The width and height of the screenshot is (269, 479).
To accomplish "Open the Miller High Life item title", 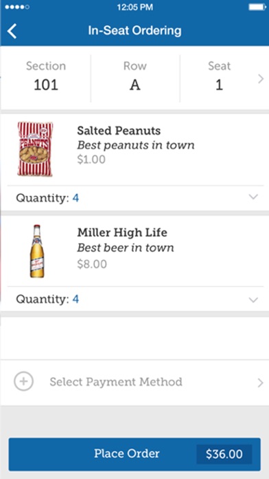I will 122,233.
